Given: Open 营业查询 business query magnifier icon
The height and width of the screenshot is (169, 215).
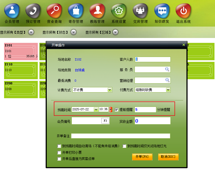Looking at the screenshot, I should coord(54,11).
